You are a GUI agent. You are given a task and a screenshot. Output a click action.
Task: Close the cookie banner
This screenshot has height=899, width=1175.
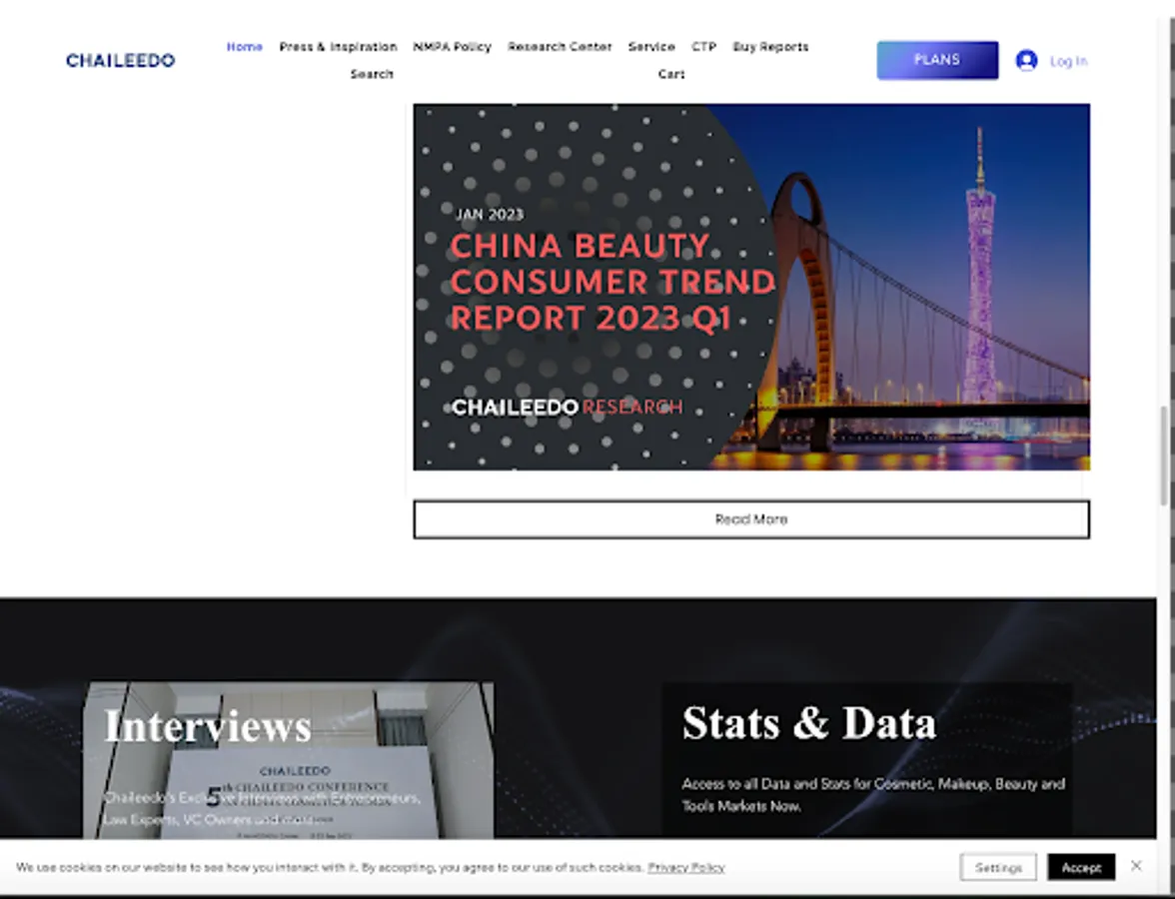(x=1136, y=866)
